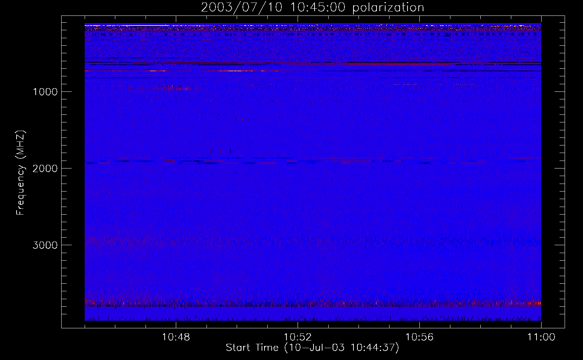Image resolution: width=583 pixels, height=360 pixels.
Task: Click the plot title '2003/07/10 10:45:00 polarization'
Action: 312,8
